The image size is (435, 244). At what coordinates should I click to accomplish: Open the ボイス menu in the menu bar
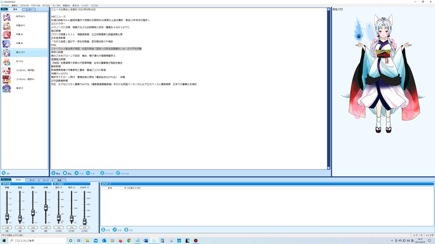46,5
